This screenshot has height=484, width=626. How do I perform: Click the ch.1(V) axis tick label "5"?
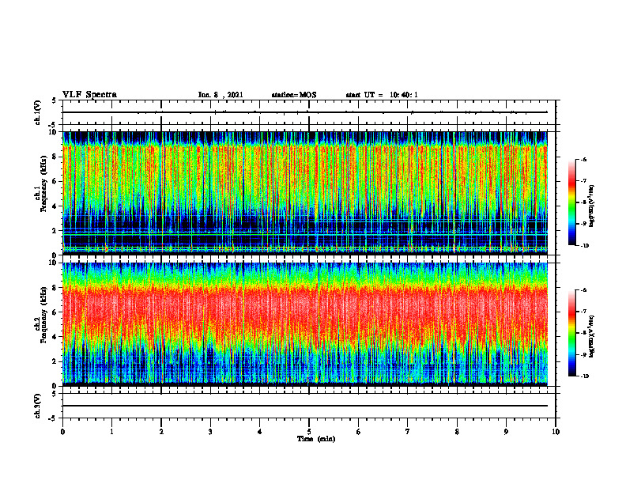coord(55,100)
